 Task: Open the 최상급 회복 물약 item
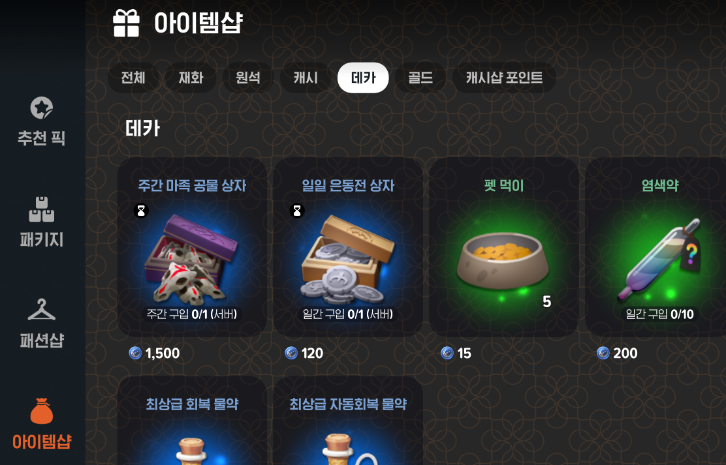coord(192,421)
